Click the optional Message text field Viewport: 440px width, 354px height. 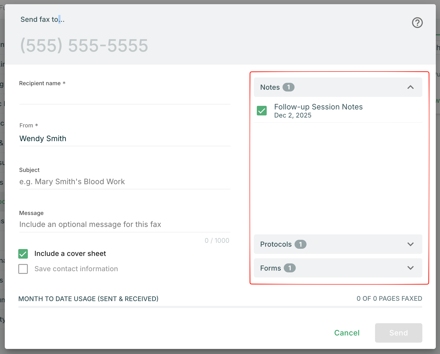(x=125, y=225)
